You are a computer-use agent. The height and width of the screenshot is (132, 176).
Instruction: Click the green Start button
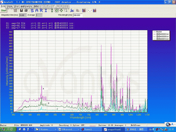pos(4,10)
